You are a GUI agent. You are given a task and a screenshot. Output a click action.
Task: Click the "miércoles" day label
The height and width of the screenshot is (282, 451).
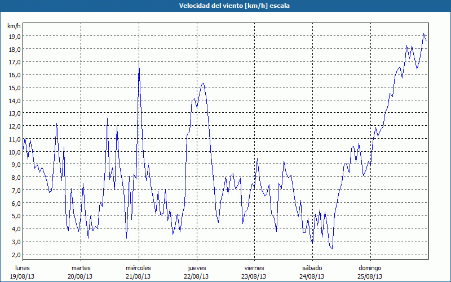tap(138, 268)
